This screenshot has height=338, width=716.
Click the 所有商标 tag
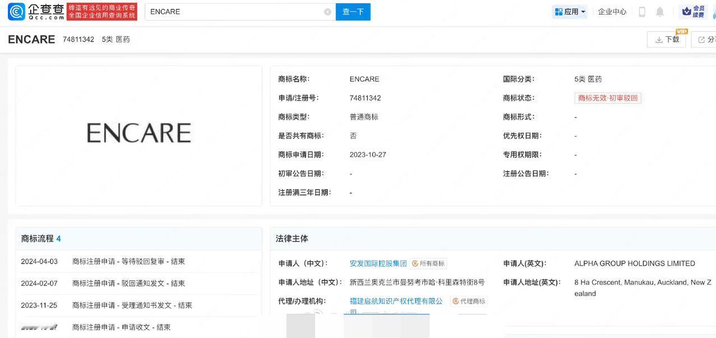[429, 264]
